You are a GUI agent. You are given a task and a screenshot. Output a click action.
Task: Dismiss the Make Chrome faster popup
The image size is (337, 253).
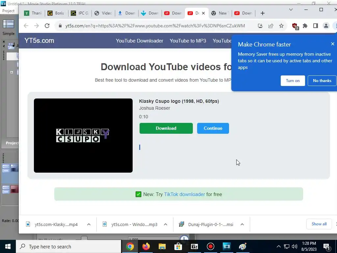pos(332,44)
